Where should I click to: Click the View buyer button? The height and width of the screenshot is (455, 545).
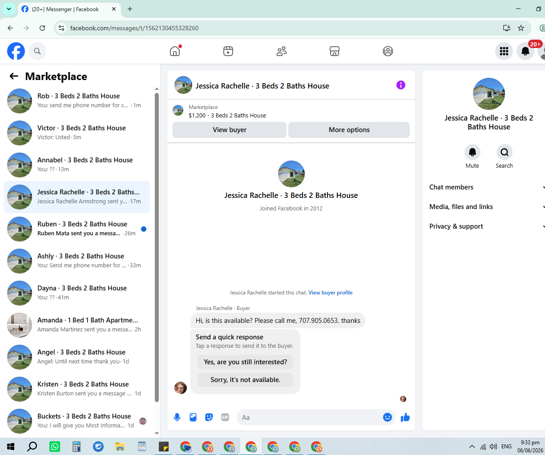[230, 130]
